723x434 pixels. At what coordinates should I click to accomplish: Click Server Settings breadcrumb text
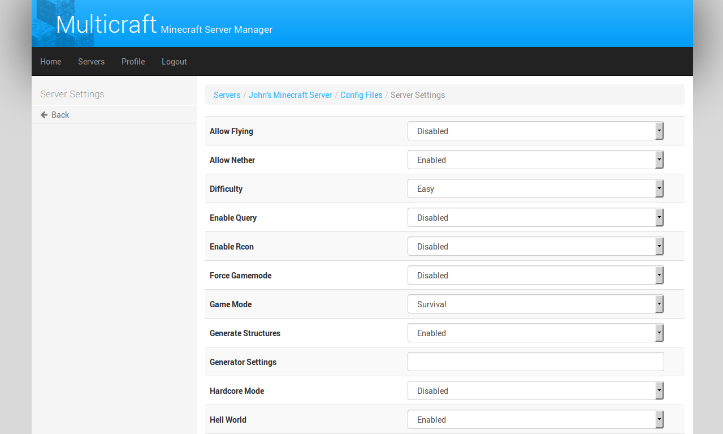(418, 95)
